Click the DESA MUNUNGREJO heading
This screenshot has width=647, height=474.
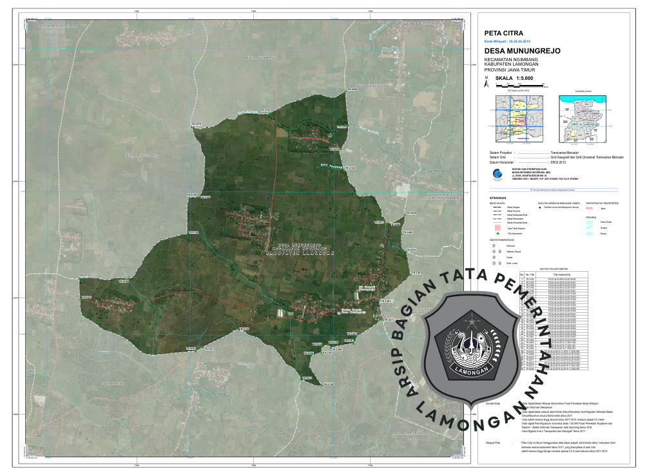pos(522,51)
